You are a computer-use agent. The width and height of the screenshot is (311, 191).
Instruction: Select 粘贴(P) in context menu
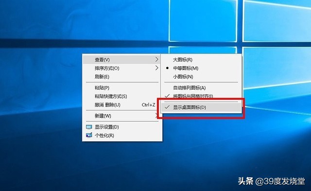pos(121,87)
